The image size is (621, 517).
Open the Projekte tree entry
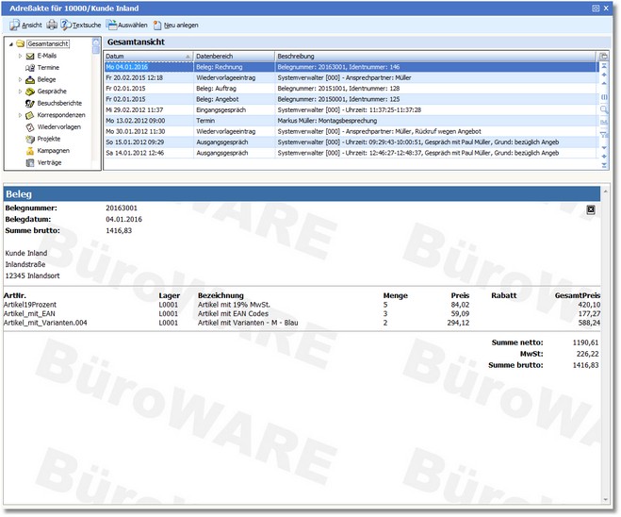pyautogui.click(x=49, y=138)
